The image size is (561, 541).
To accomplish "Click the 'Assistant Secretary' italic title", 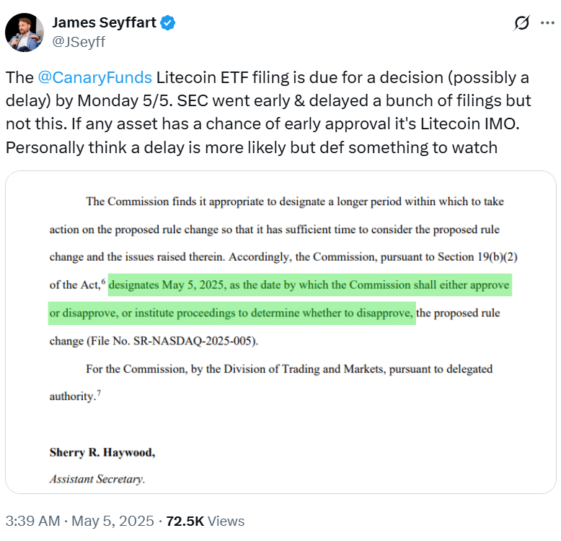I will (x=97, y=479).
